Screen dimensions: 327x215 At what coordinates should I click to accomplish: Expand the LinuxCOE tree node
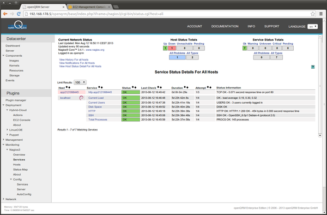7,130
